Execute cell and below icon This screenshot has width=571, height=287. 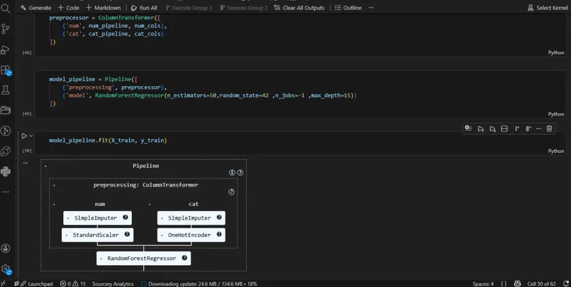click(492, 128)
